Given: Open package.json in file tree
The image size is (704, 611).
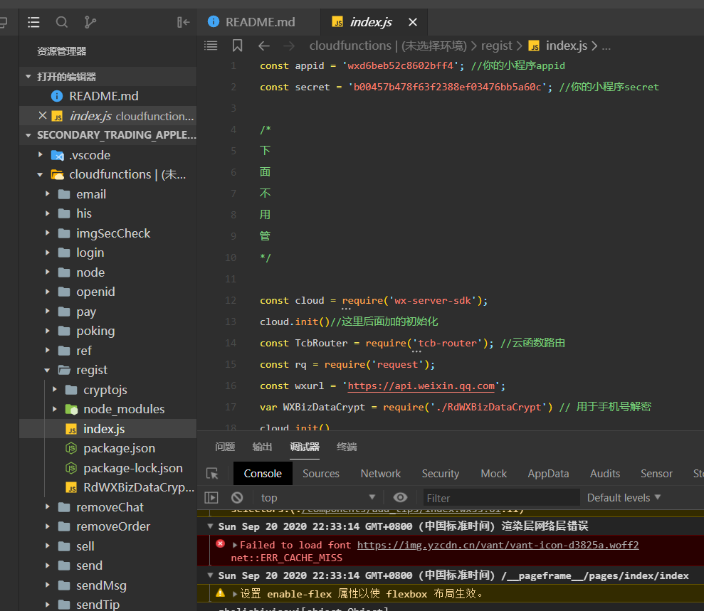Looking at the screenshot, I should [x=108, y=448].
